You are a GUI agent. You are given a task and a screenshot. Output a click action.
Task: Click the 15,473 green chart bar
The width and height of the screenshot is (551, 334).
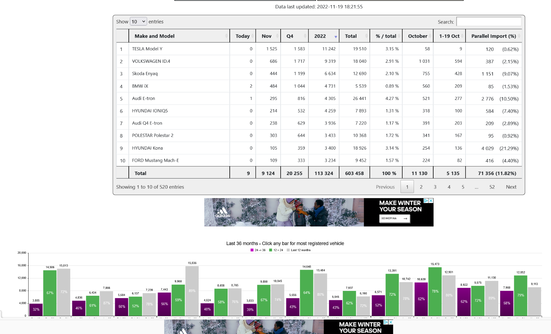coord(435,292)
